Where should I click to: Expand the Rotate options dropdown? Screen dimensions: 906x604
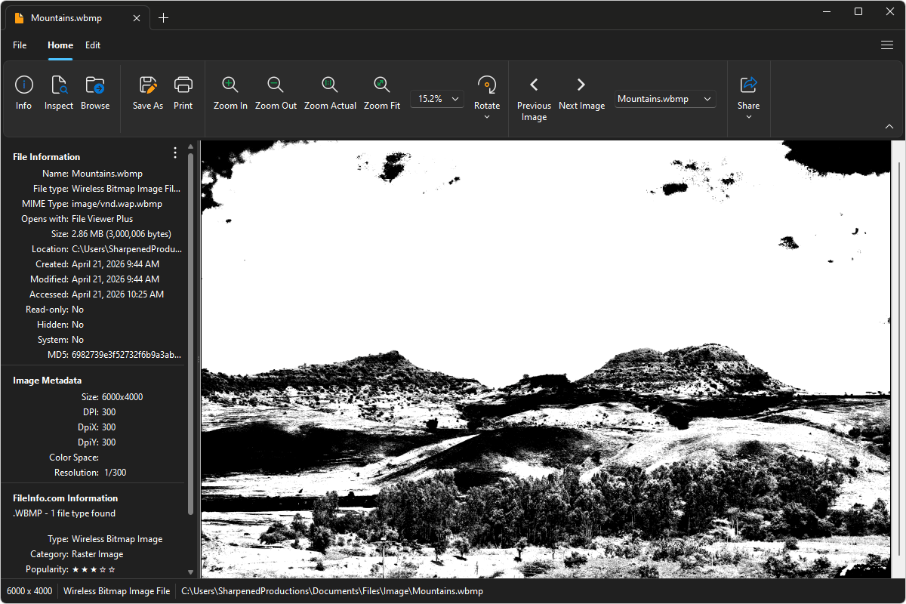pyautogui.click(x=487, y=118)
